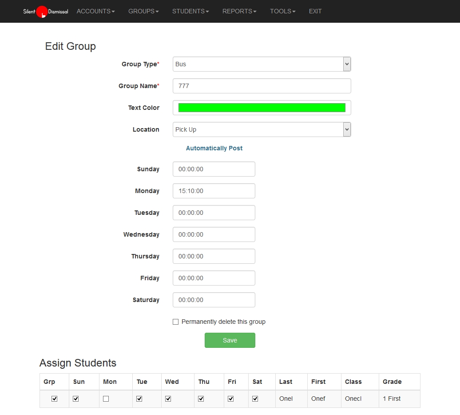The image size is (460, 415).
Task: Click the Group Name input field
Action: tap(262, 86)
